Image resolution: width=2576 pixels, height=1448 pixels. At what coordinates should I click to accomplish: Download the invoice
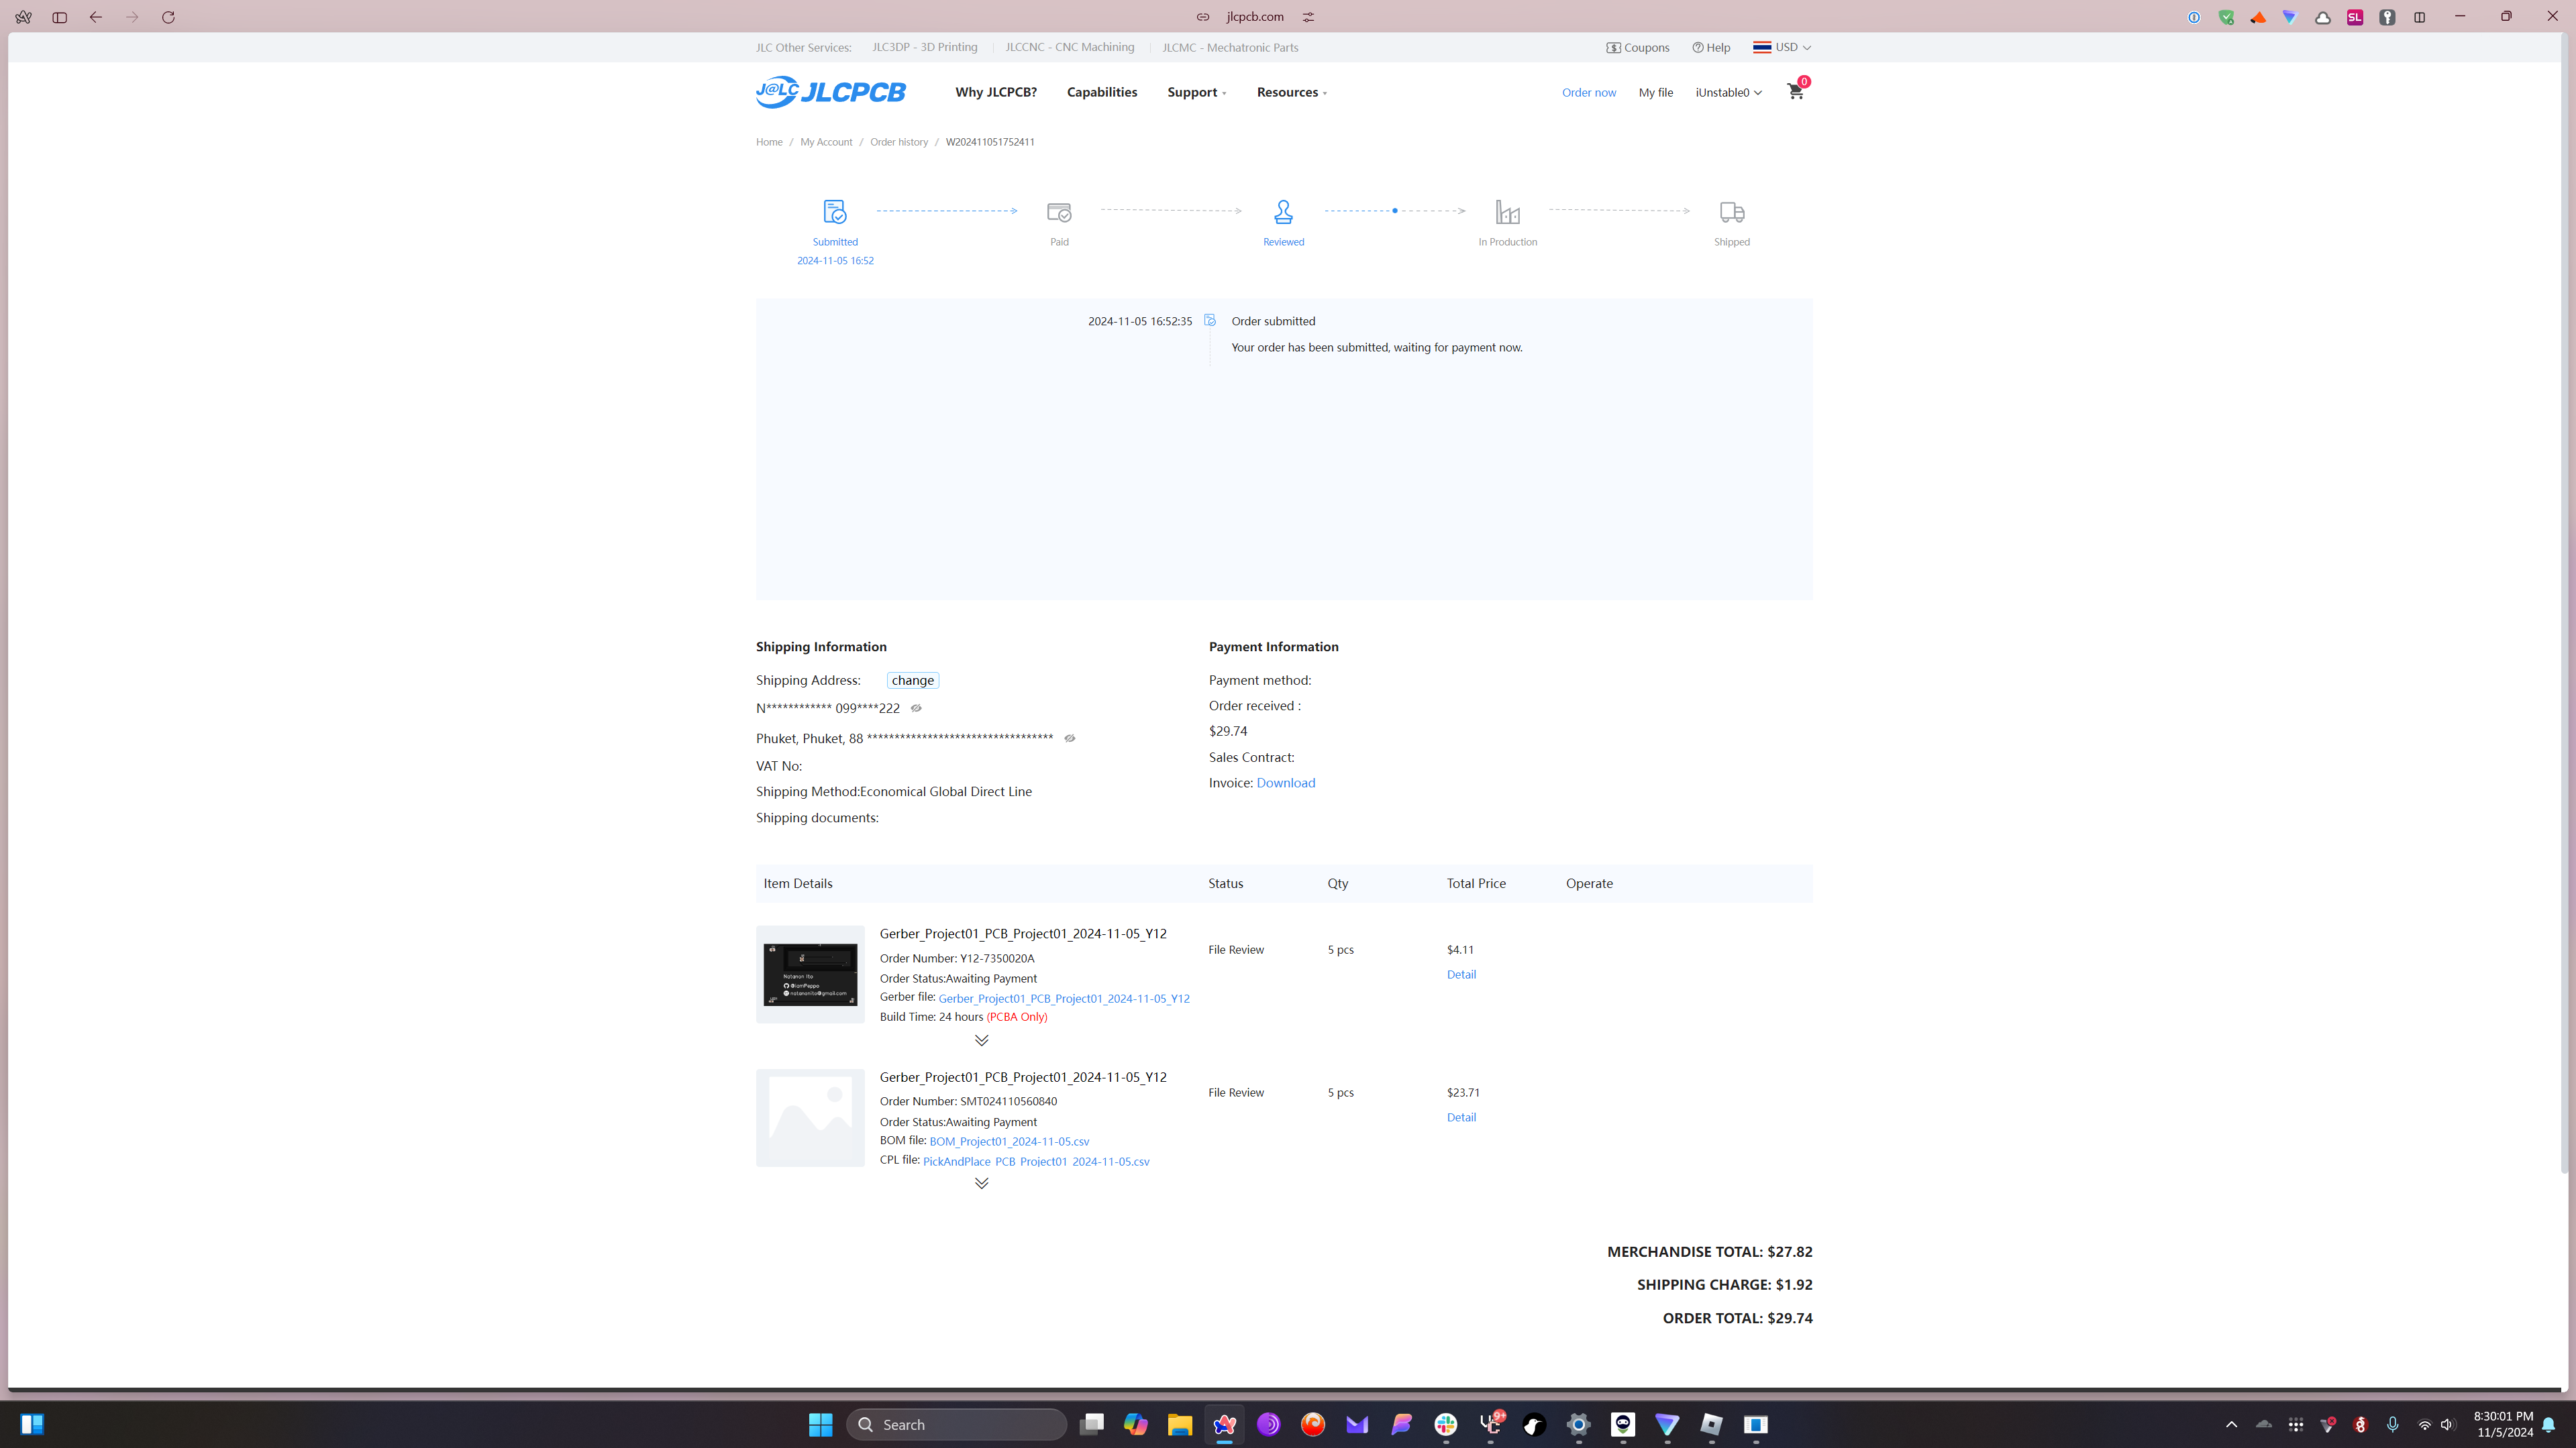[x=1285, y=783]
